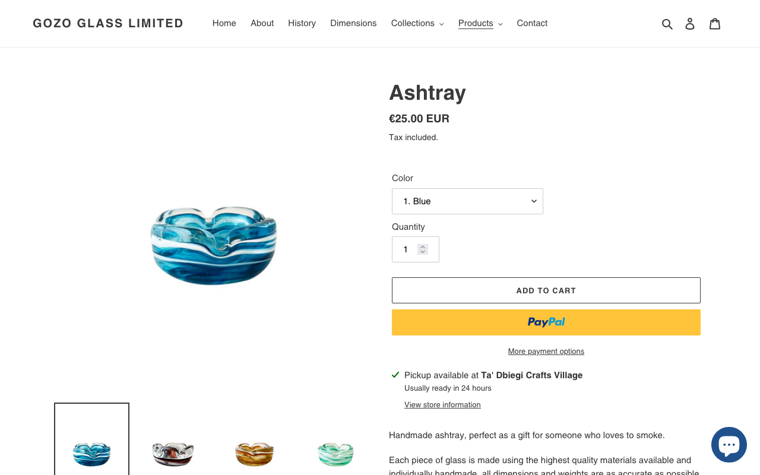Screen dimensions: 760x475
Task: Expand the Products menu
Action: coord(480,23)
